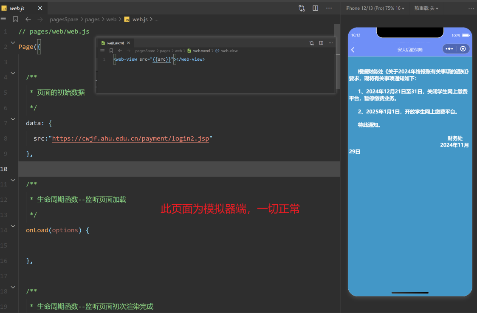This screenshot has height=313, width=477.
Task: Open more actions in web.wxml panel
Action: (x=331, y=43)
